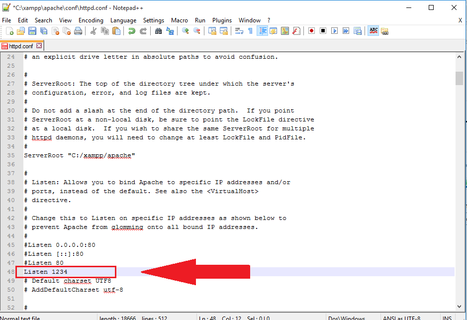Click the Copy toolbar icon
Image resolution: width=467 pixels, height=320 pixels.
point(105,31)
